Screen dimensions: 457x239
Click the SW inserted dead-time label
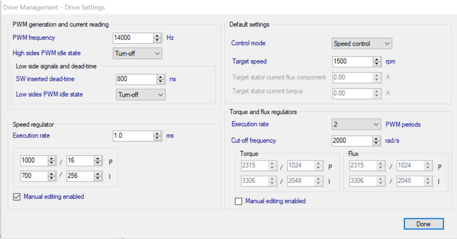point(45,79)
